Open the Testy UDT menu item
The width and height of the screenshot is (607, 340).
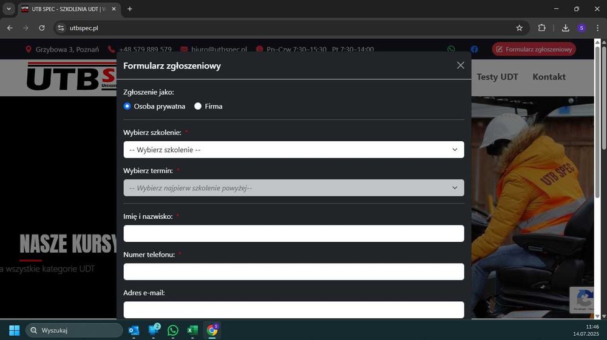[497, 77]
